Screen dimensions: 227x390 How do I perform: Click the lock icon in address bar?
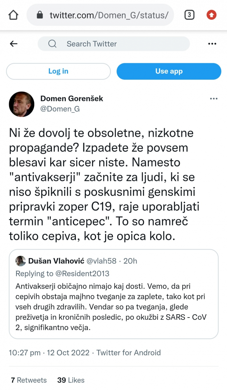(40, 15)
